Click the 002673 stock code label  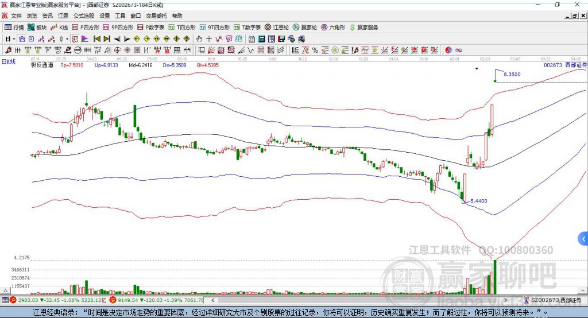[553, 65]
